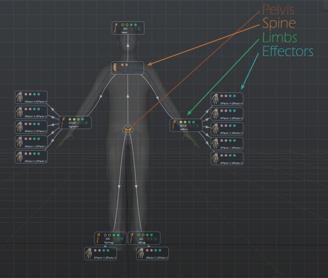
Task: Click hand icon of RightArm's Effector 2
Action: (19, 127)
